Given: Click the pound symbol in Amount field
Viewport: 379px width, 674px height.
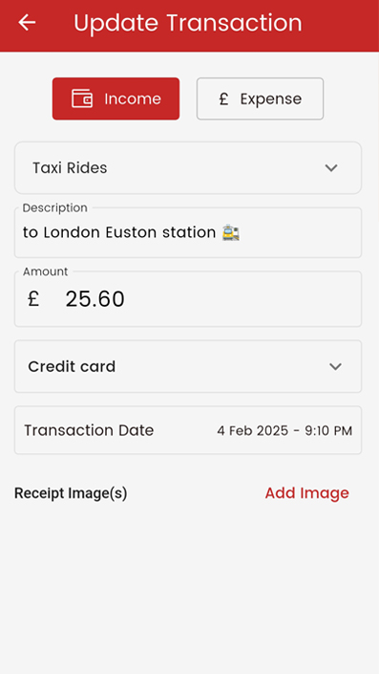Looking at the screenshot, I should click(x=33, y=298).
